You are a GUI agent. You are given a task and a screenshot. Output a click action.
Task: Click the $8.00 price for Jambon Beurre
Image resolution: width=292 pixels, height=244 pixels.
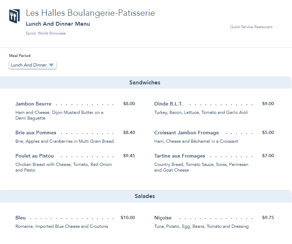[129, 104]
